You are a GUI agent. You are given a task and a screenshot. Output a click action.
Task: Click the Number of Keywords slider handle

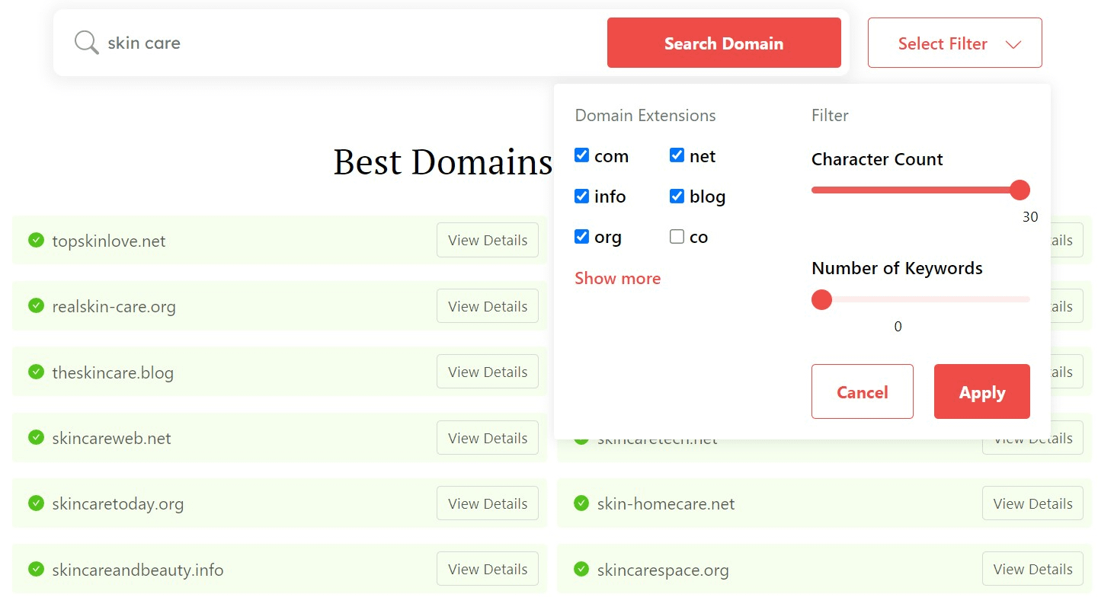[x=821, y=299]
